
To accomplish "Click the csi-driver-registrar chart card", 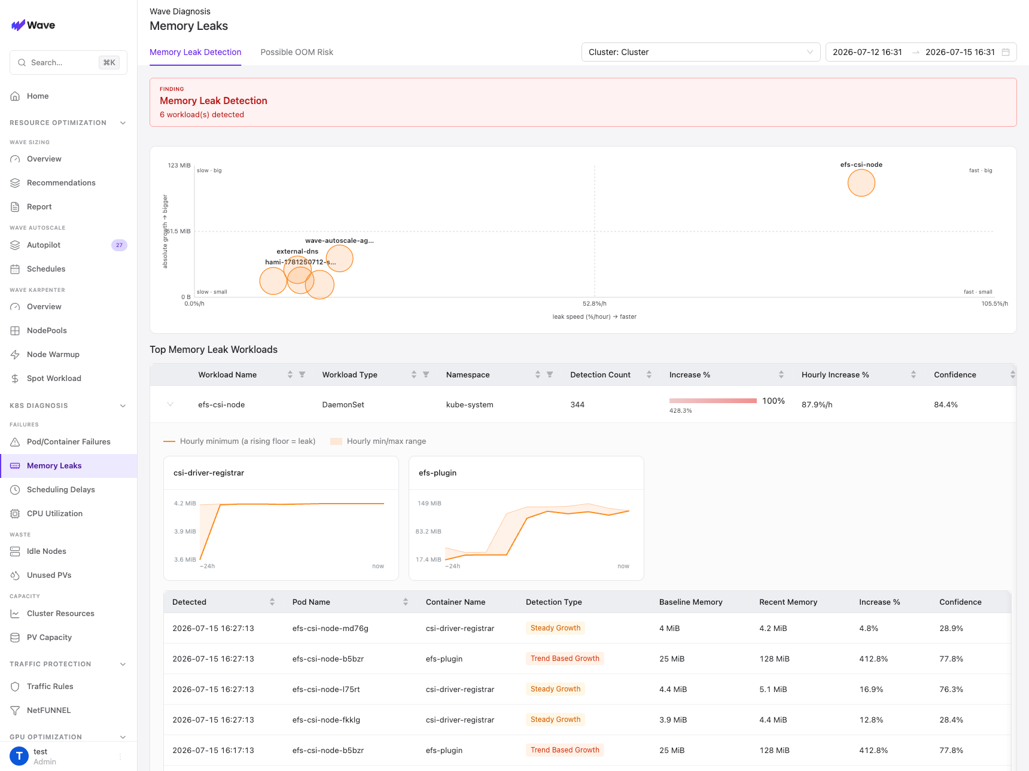I will (x=281, y=518).
